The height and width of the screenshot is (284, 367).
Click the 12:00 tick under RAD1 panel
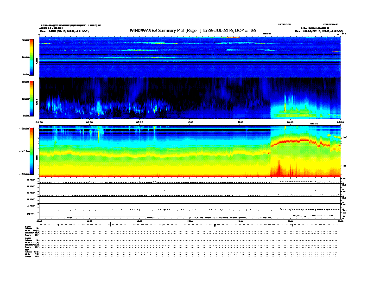click(x=190, y=122)
